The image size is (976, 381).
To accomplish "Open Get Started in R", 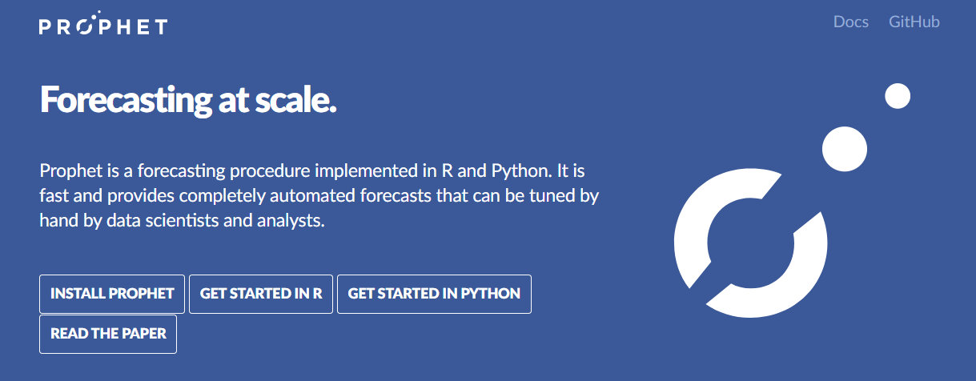I will coord(261,294).
